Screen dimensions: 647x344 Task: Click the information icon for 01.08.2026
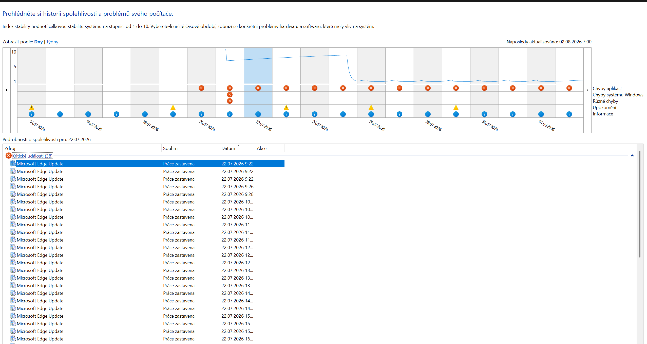[x=541, y=114]
